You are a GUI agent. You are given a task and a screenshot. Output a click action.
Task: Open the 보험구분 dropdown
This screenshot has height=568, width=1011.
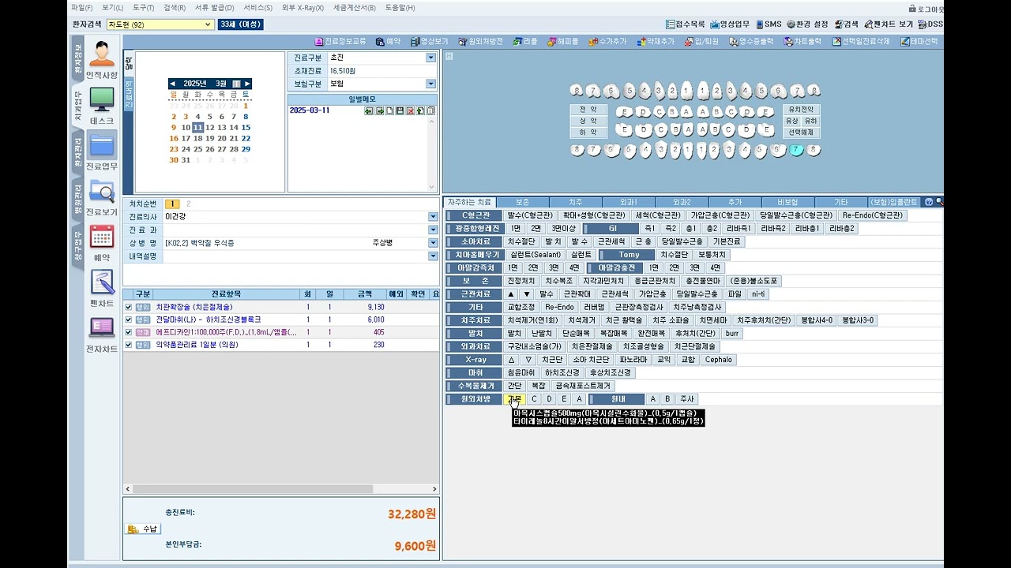(430, 84)
